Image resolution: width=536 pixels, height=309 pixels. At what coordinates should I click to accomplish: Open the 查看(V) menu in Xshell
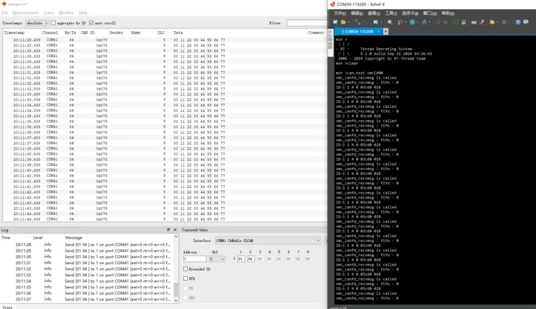pos(374,13)
